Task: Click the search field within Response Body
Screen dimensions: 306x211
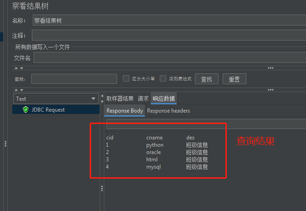Action: pos(206,124)
